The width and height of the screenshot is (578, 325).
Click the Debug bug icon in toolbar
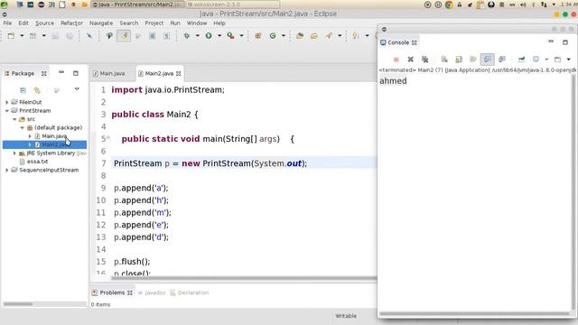[187, 36]
